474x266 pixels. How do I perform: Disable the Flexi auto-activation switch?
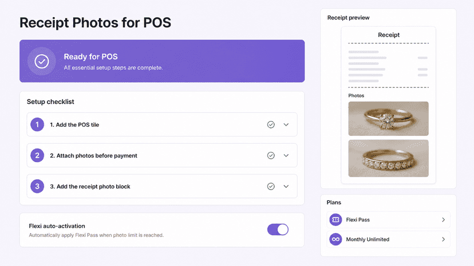coord(278,229)
